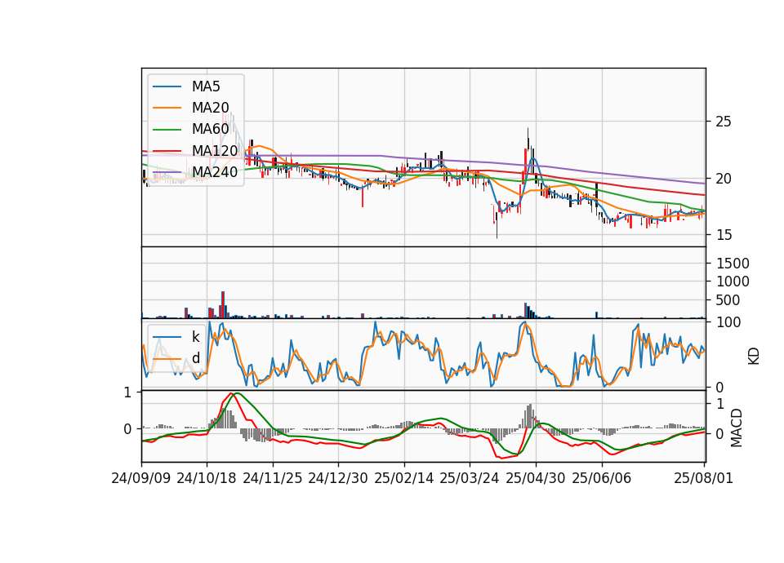This screenshot has height=563, width=784.
Task: Click the price axis value 15
Action: click(x=724, y=235)
